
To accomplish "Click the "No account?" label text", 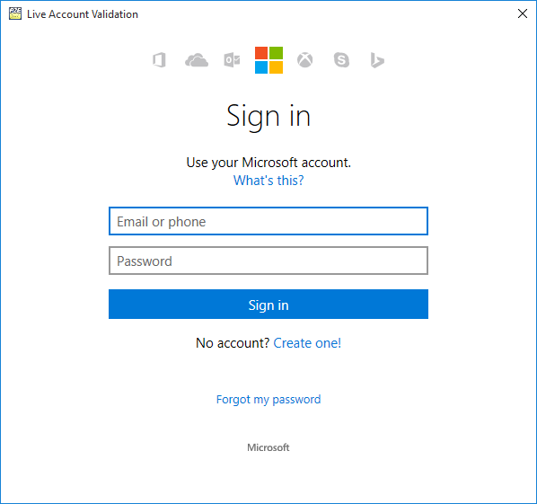I will 233,343.
